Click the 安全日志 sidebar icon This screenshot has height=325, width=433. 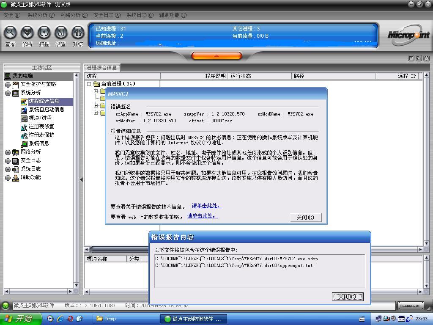pos(16,161)
